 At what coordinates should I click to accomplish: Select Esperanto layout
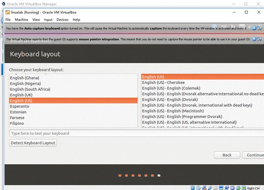pos(74,106)
